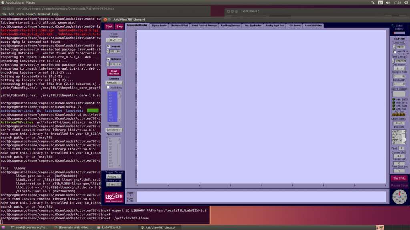This screenshot has width=410, height=230.
Task: Toggle the 'with Jazz' LED option
Action: (394, 106)
